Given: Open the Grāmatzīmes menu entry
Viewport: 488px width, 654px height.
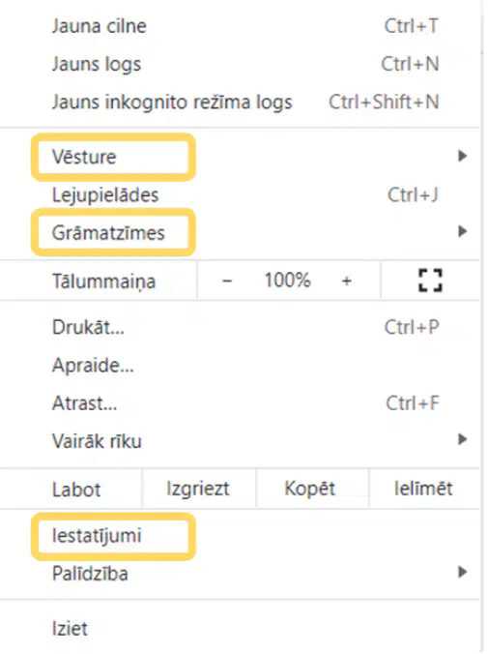Looking at the screenshot, I should (x=240, y=232).
